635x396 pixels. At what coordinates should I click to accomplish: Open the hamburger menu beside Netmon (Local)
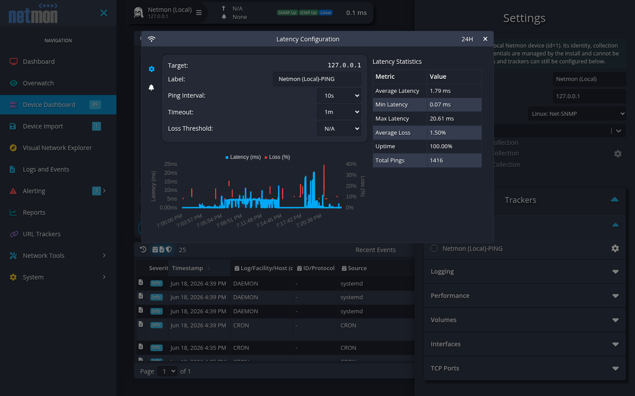pos(199,13)
